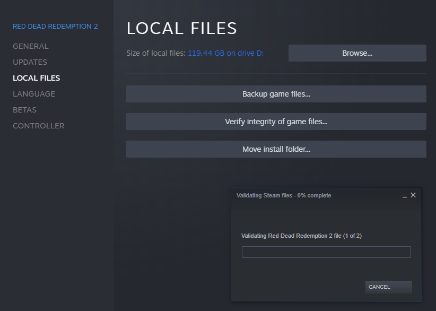Screen dimensions: 436x311
Task: Go to the Language tab
Action: tap(34, 94)
